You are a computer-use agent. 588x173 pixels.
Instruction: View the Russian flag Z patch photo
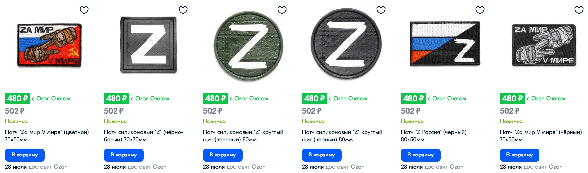(x=445, y=44)
